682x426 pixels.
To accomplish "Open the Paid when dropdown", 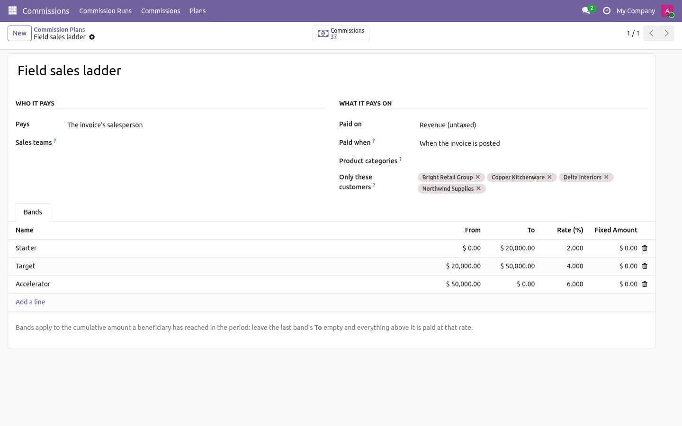I will pyautogui.click(x=533, y=143).
